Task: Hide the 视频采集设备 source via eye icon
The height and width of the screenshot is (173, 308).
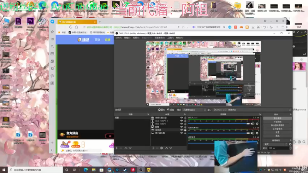Action: pos(181,118)
